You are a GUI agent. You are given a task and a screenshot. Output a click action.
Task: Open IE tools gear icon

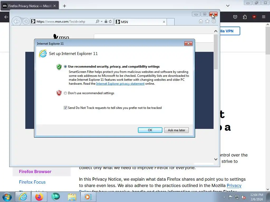click(x=214, y=21)
